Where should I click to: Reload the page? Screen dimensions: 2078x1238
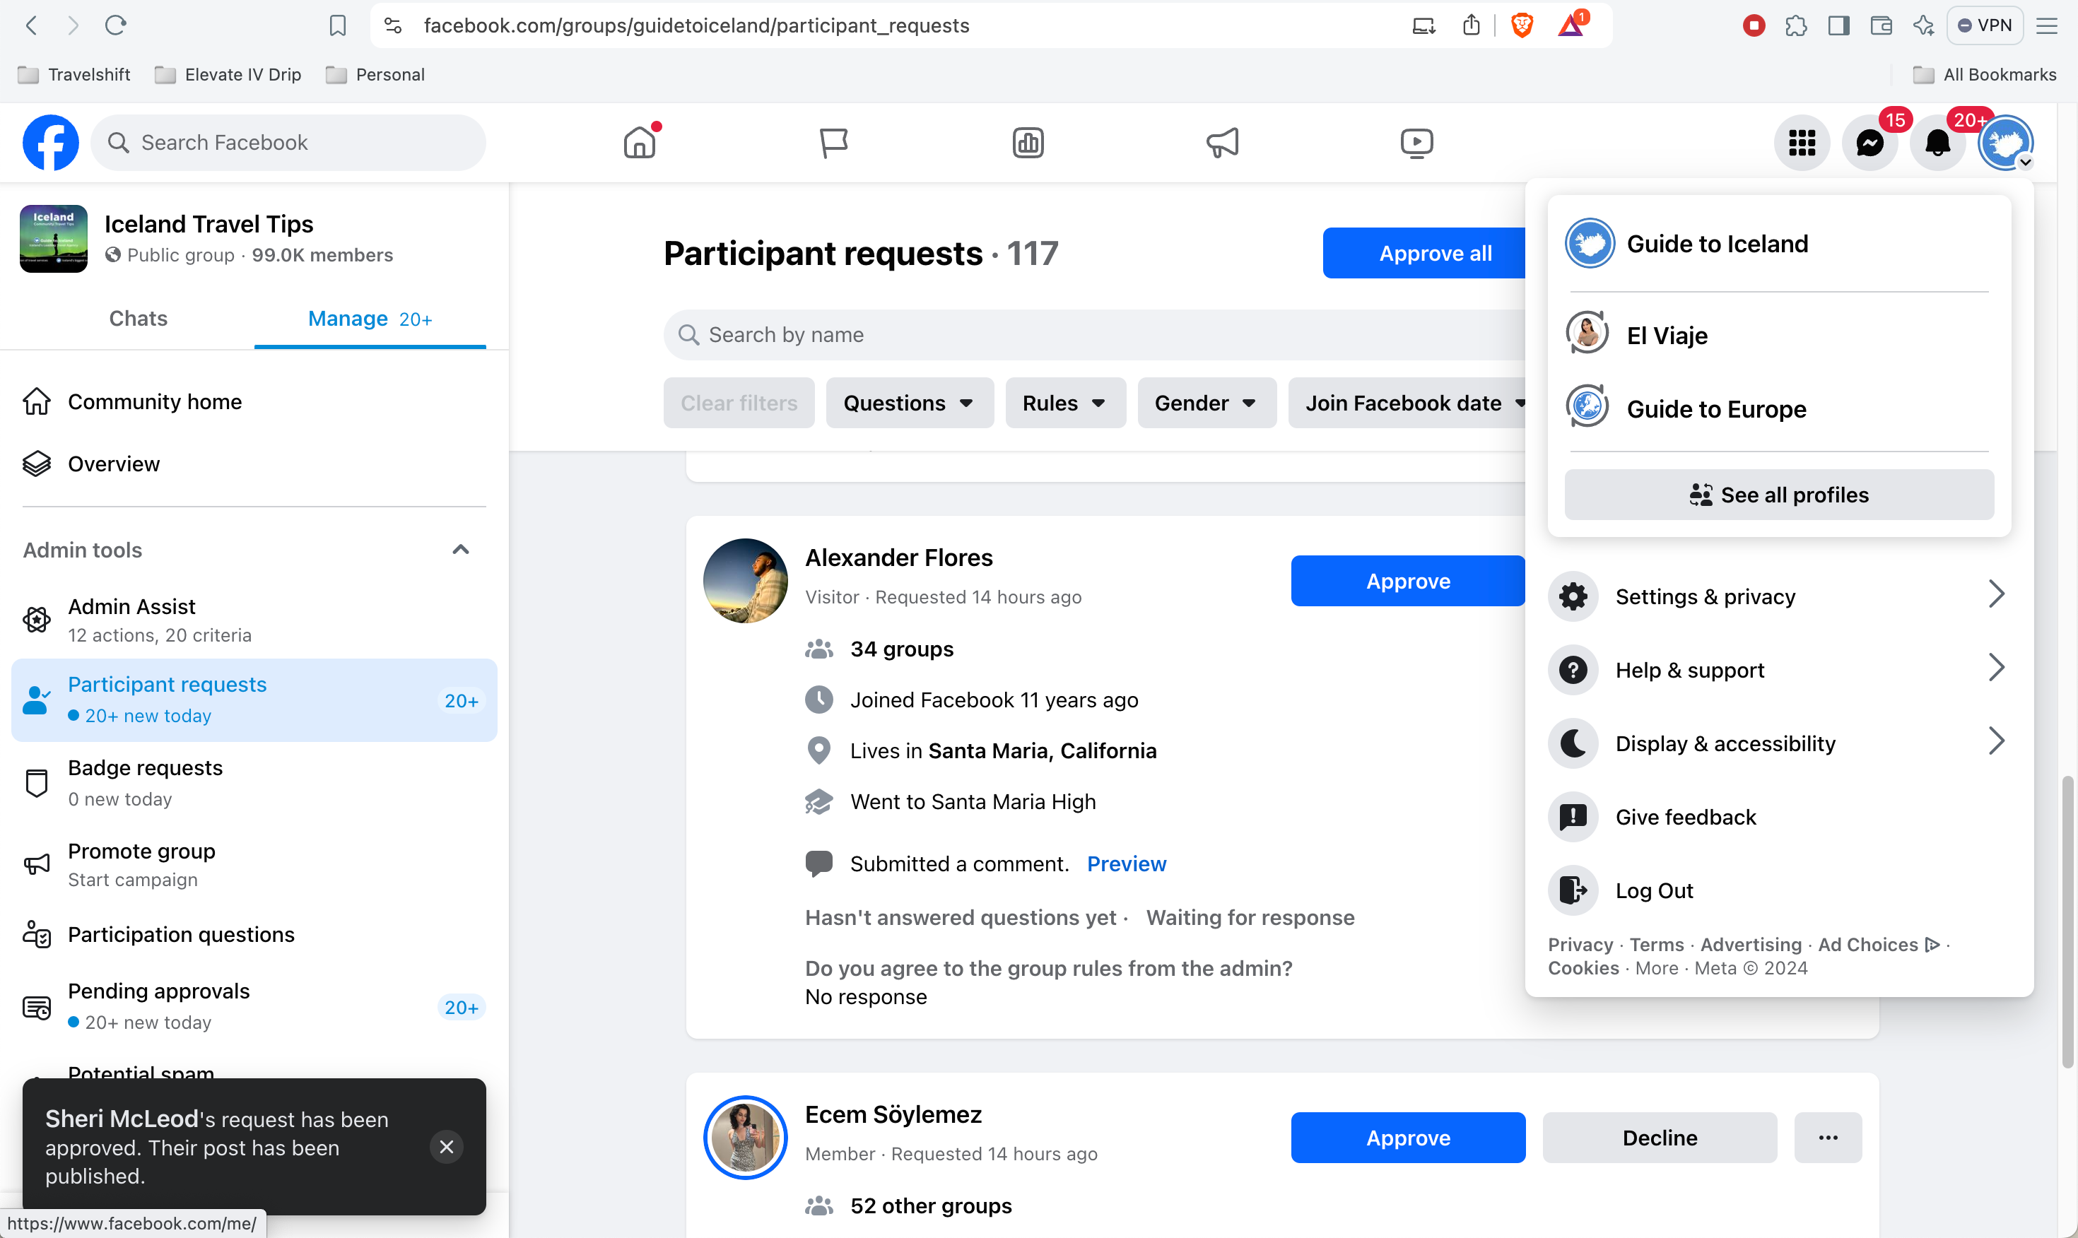click(116, 25)
